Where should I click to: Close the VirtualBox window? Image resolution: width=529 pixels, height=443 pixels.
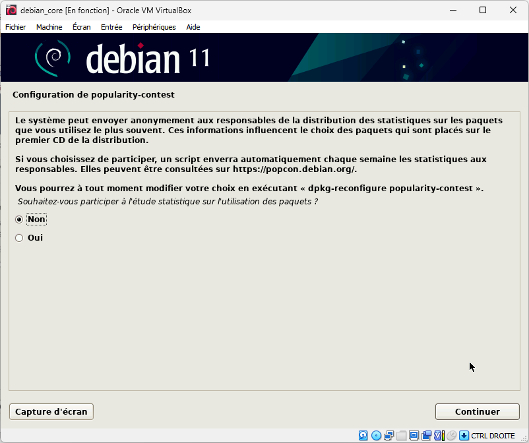pyautogui.click(x=513, y=10)
